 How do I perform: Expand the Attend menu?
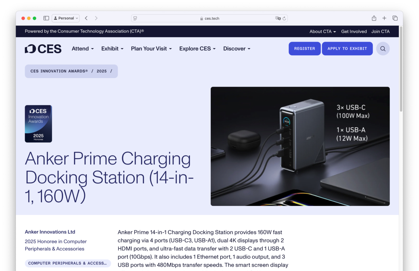[x=83, y=49]
